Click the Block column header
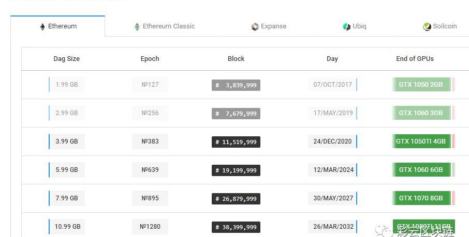Viewport: 469px width, 237px height. (x=236, y=59)
